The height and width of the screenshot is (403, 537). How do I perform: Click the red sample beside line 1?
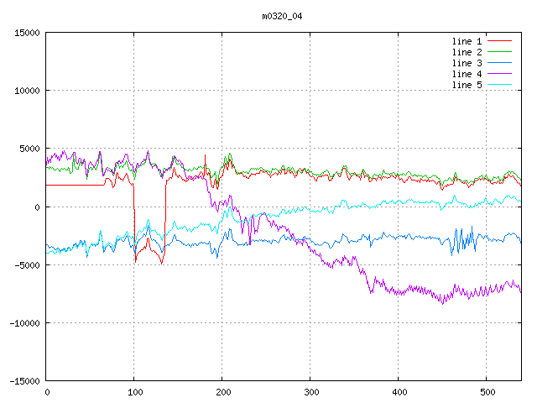tap(499, 41)
